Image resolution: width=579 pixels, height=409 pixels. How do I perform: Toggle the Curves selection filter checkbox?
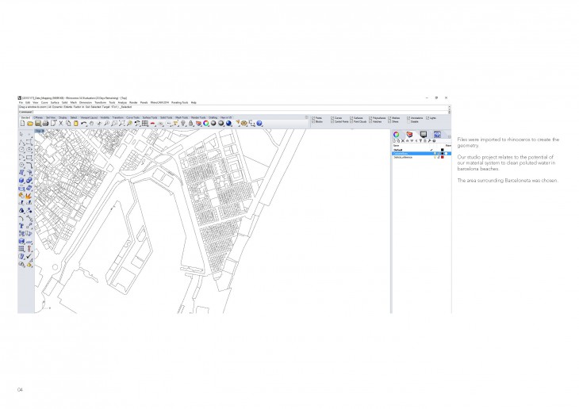(333, 117)
